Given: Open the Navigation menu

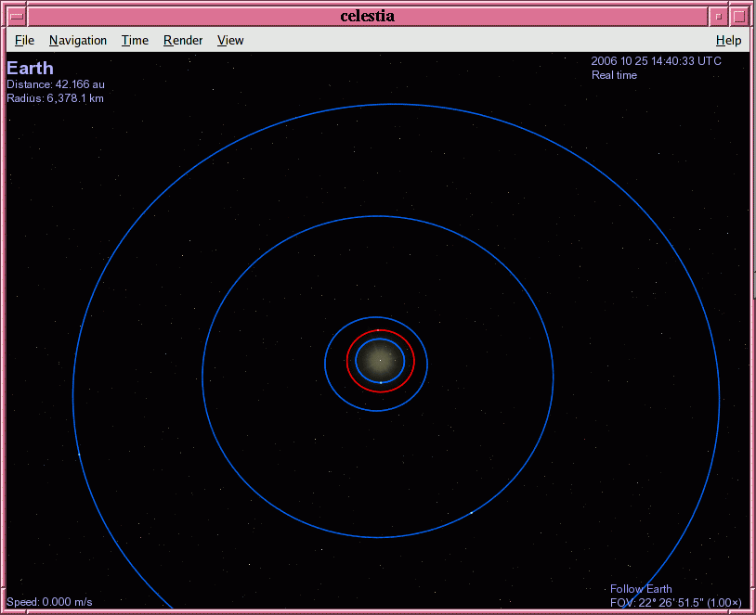Looking at the screenshot, I should click(78, 40).
